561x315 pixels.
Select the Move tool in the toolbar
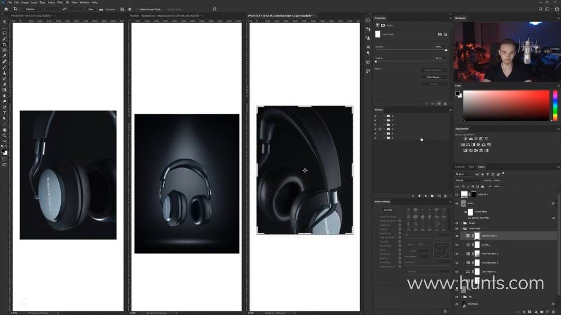point(4,22)
